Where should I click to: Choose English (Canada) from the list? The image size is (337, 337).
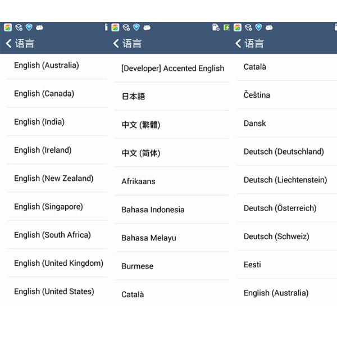[57, 93]
